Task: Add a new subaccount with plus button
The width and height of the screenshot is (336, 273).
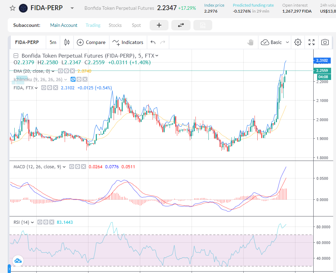Action: (x=159, y=25)
